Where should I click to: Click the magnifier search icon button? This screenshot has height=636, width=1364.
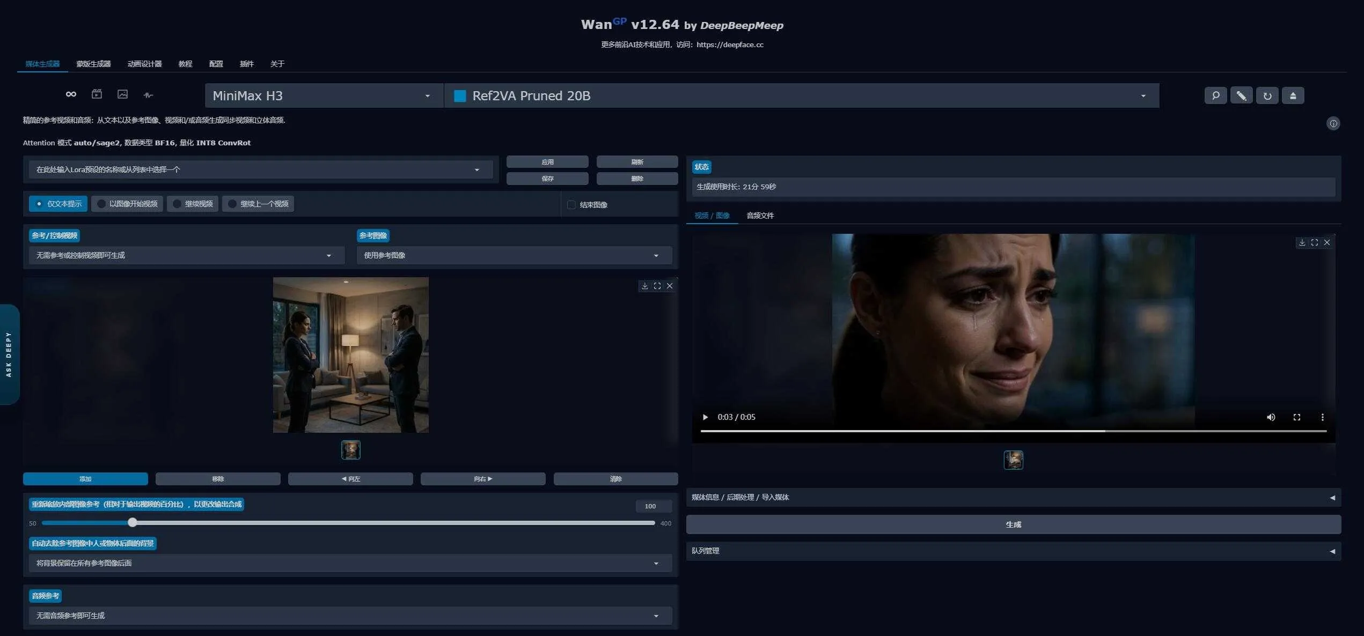(1215, 95)
